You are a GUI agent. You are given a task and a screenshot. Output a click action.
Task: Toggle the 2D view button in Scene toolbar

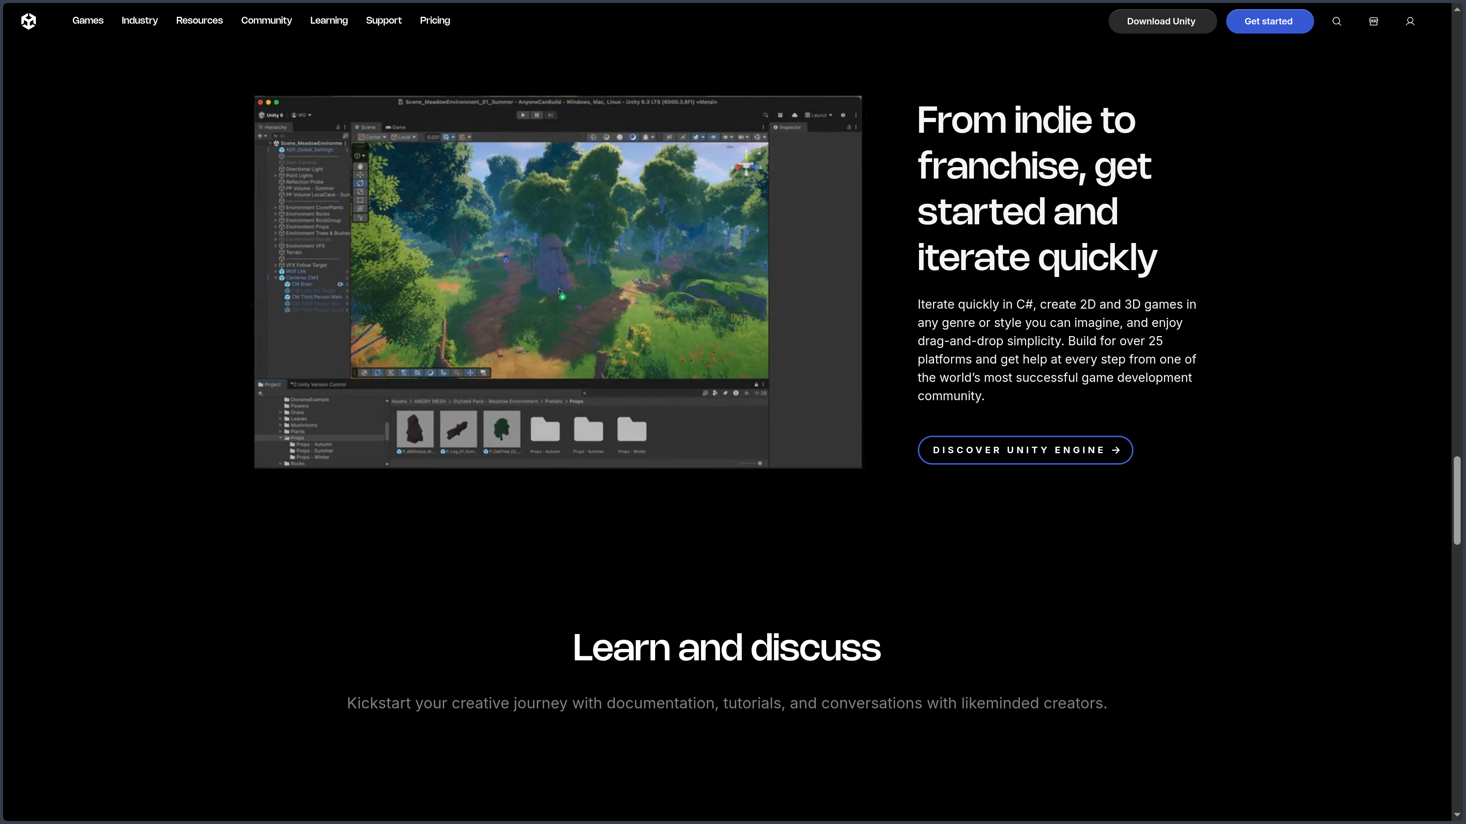coord(669,137)
